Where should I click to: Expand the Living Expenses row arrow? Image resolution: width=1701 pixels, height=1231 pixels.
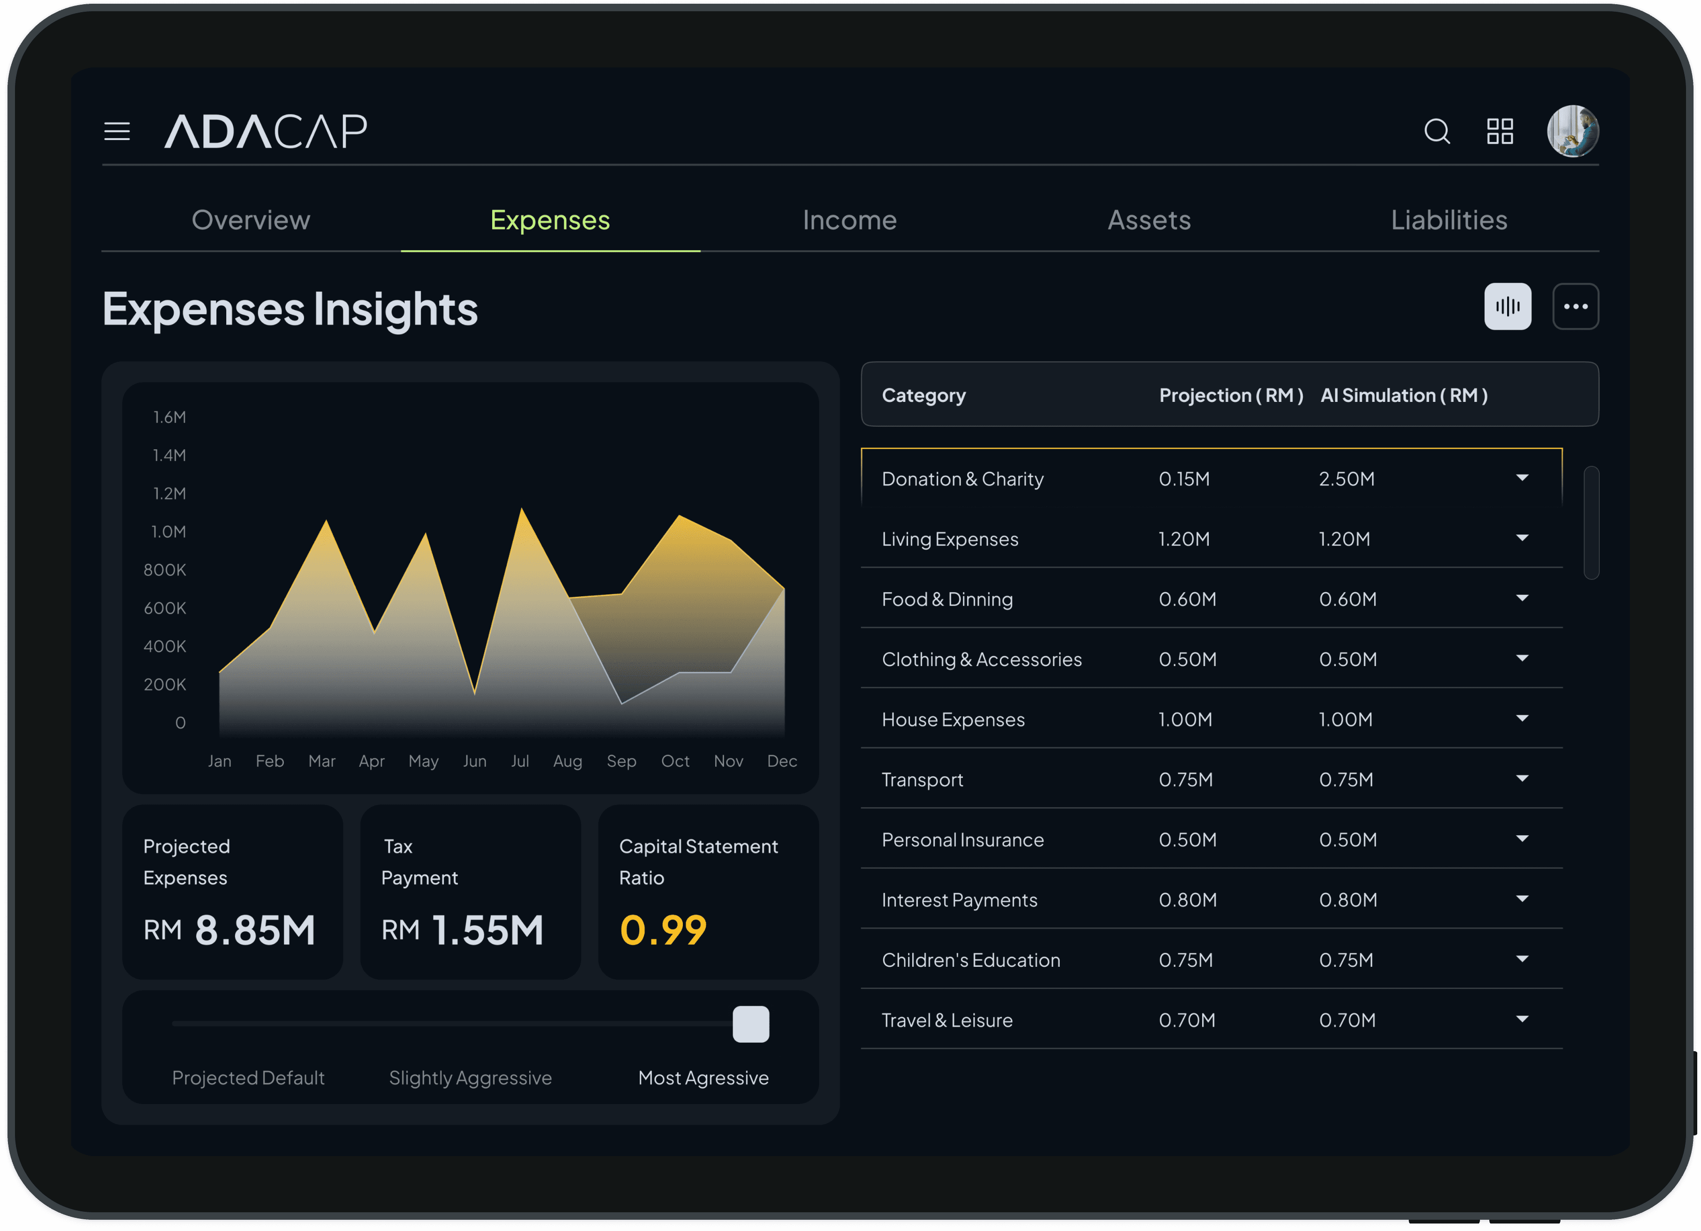click(x=1522, y=538)
